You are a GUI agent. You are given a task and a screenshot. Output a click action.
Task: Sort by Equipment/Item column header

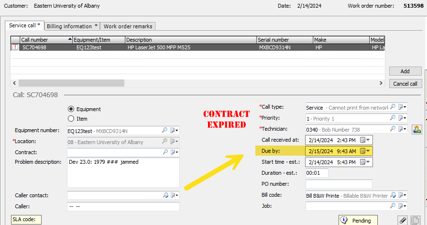click(x=99, y=40)
